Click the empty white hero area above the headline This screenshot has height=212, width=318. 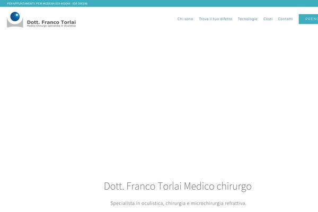click(x=159, y=106)
